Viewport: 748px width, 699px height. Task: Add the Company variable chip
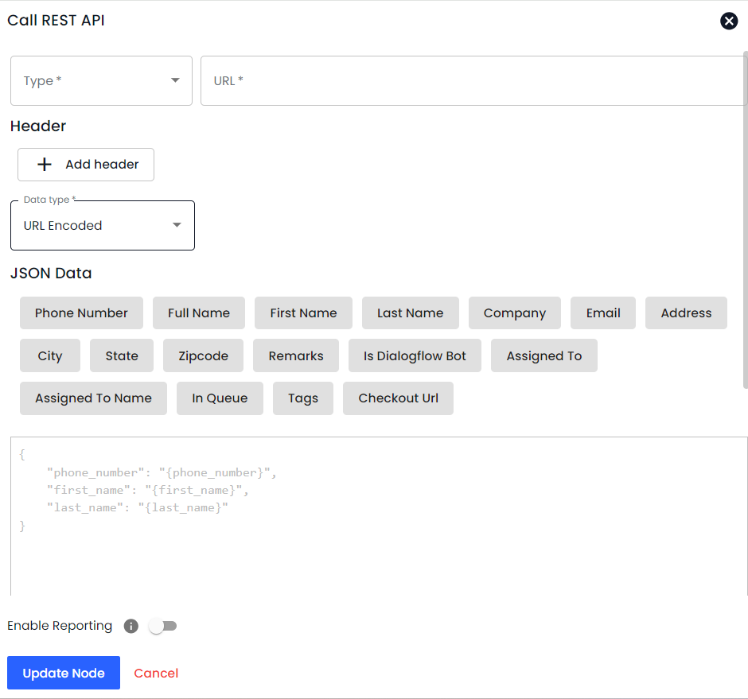coord(515,313)
